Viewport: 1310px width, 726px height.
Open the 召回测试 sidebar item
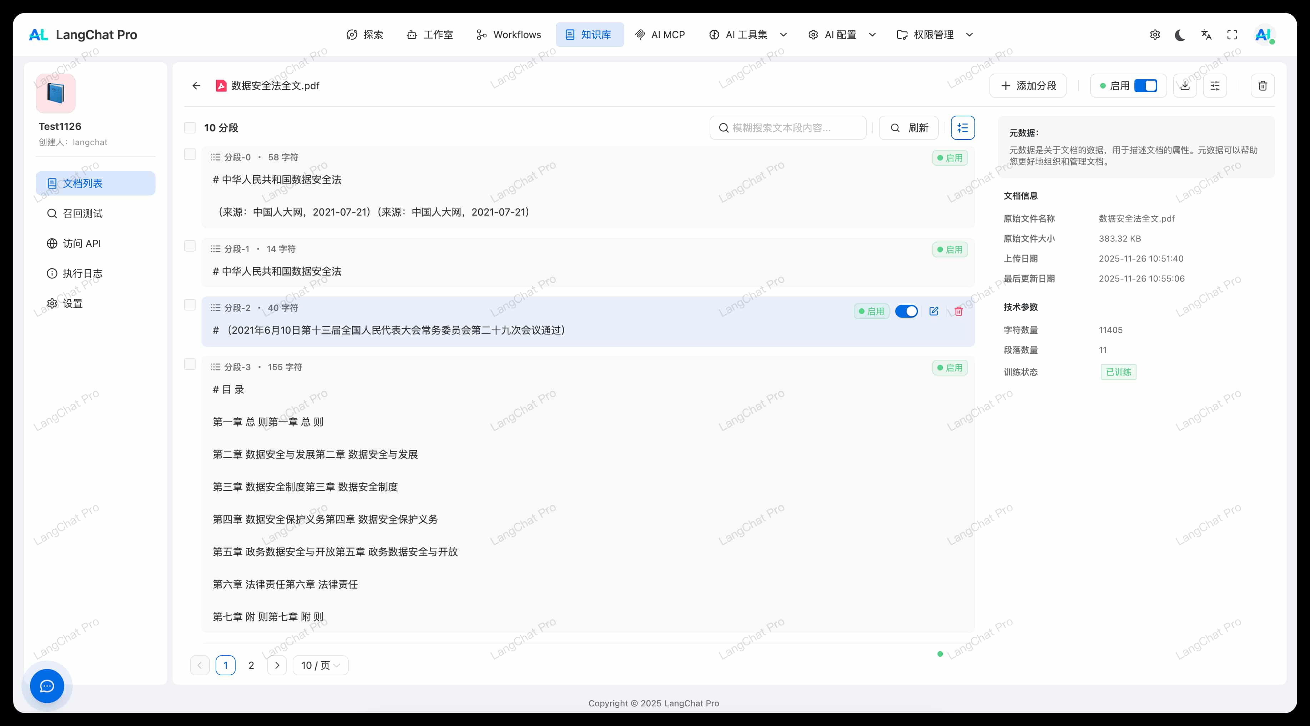[x=82, y=213]
